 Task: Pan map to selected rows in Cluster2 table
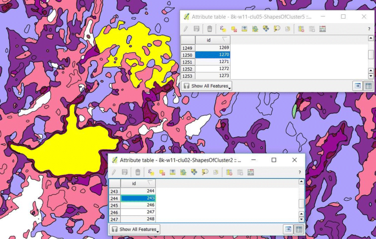coord(194,172)
